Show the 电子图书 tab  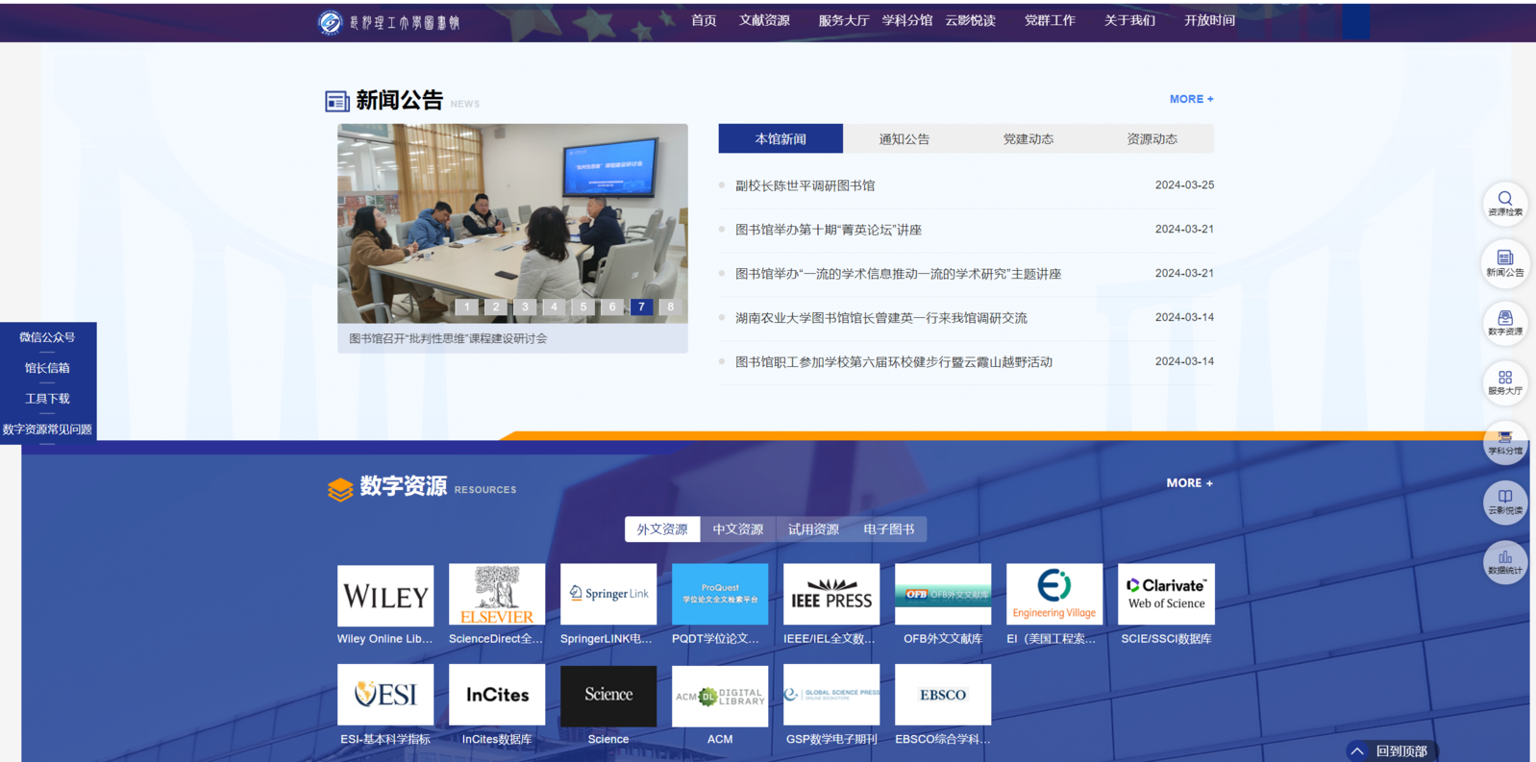[x=889, y=529]
